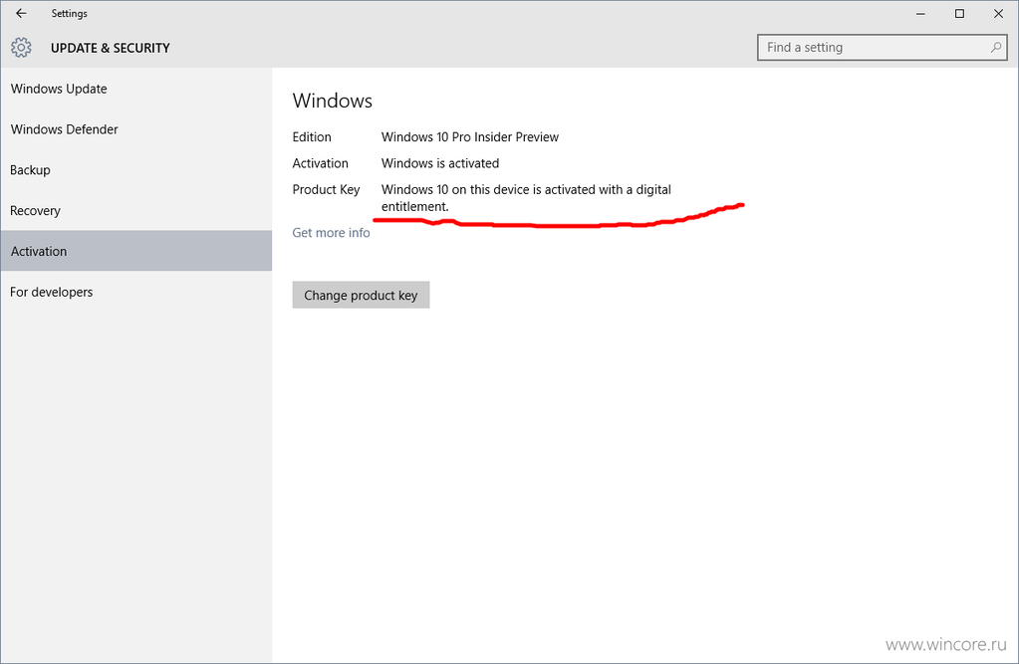This screenshot has height=664, width=1019.
Task: Open Windows Update section
Action: pos(135,89)
